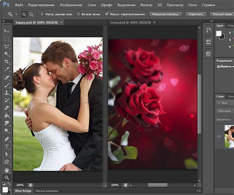Select the Hand tool
The image size is (234, 195).
[7, 170]
